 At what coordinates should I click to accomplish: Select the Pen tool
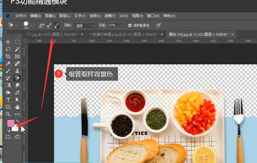(x=17, y=92)
